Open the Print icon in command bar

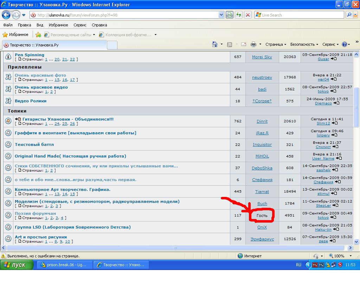(253, 44)
